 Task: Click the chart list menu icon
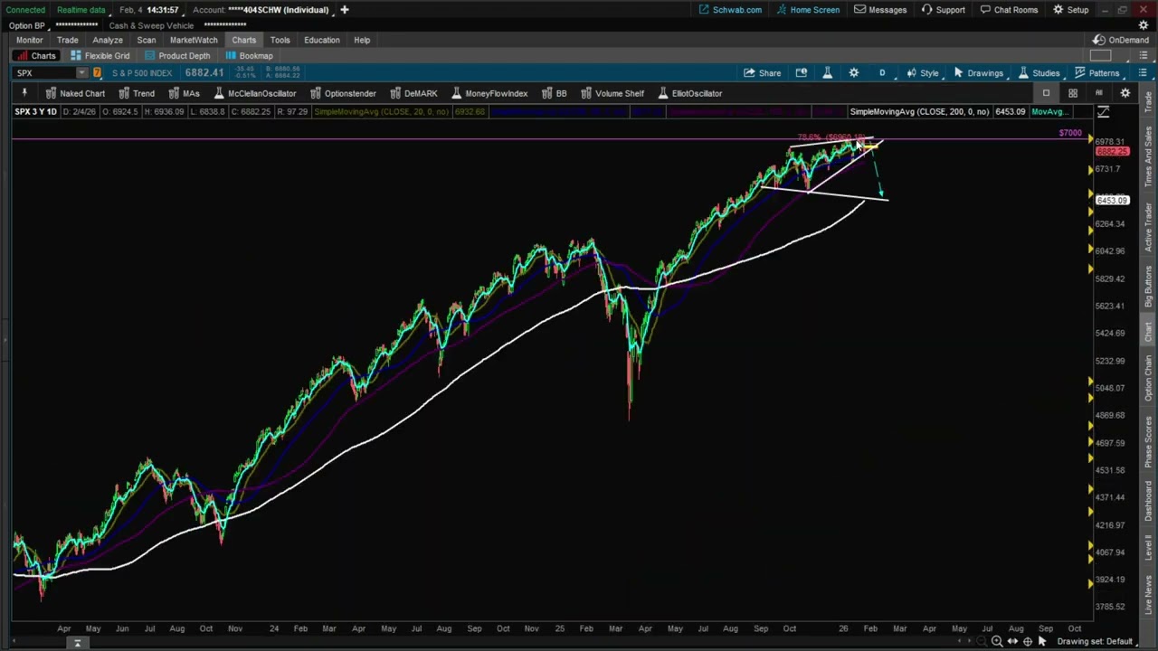click(1143, 73)
